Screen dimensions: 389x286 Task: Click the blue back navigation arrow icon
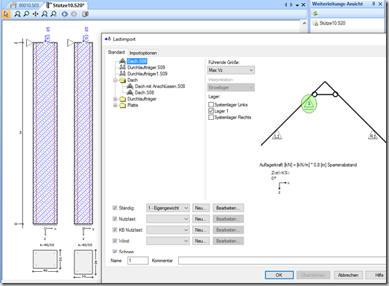coord(65,14)
